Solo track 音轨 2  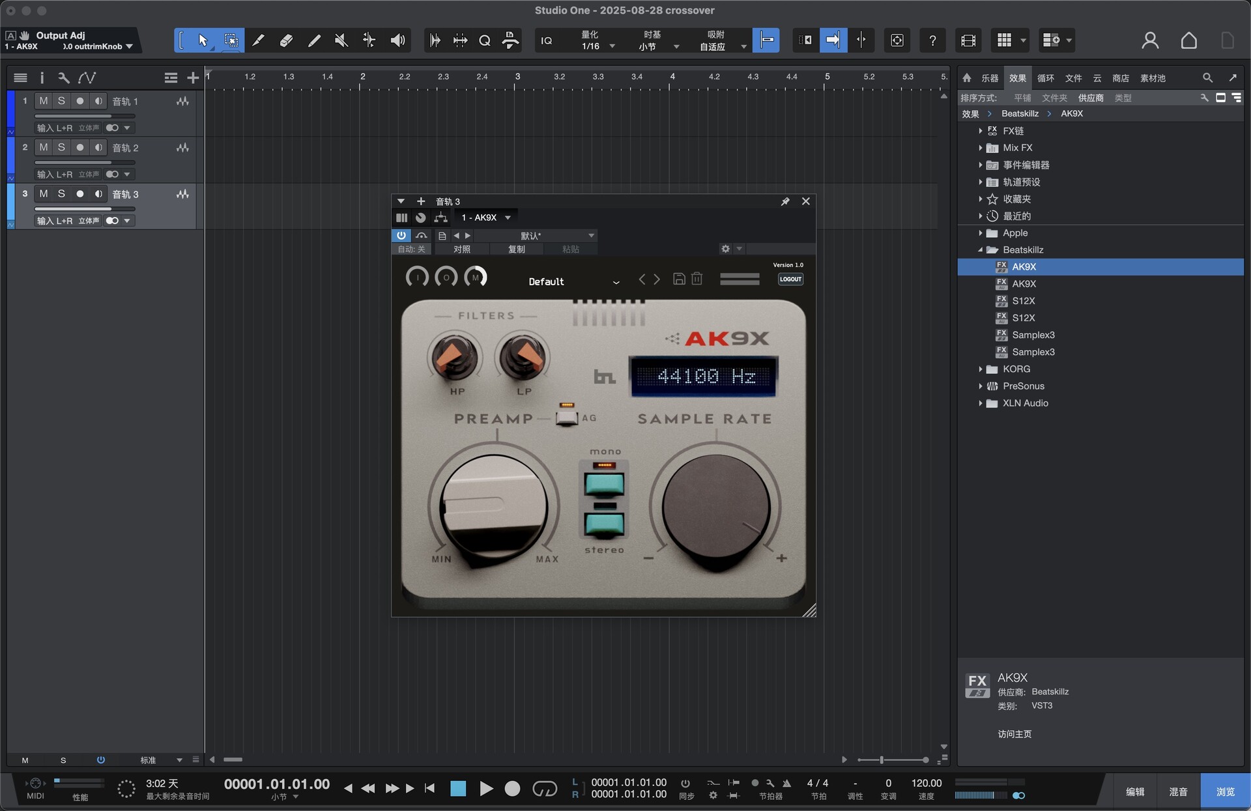pyautogui.click(x=61, y=147)
